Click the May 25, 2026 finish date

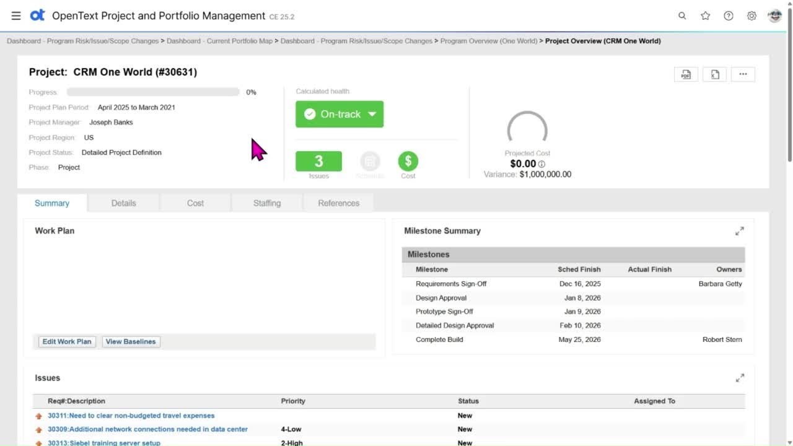pos(579,339)
